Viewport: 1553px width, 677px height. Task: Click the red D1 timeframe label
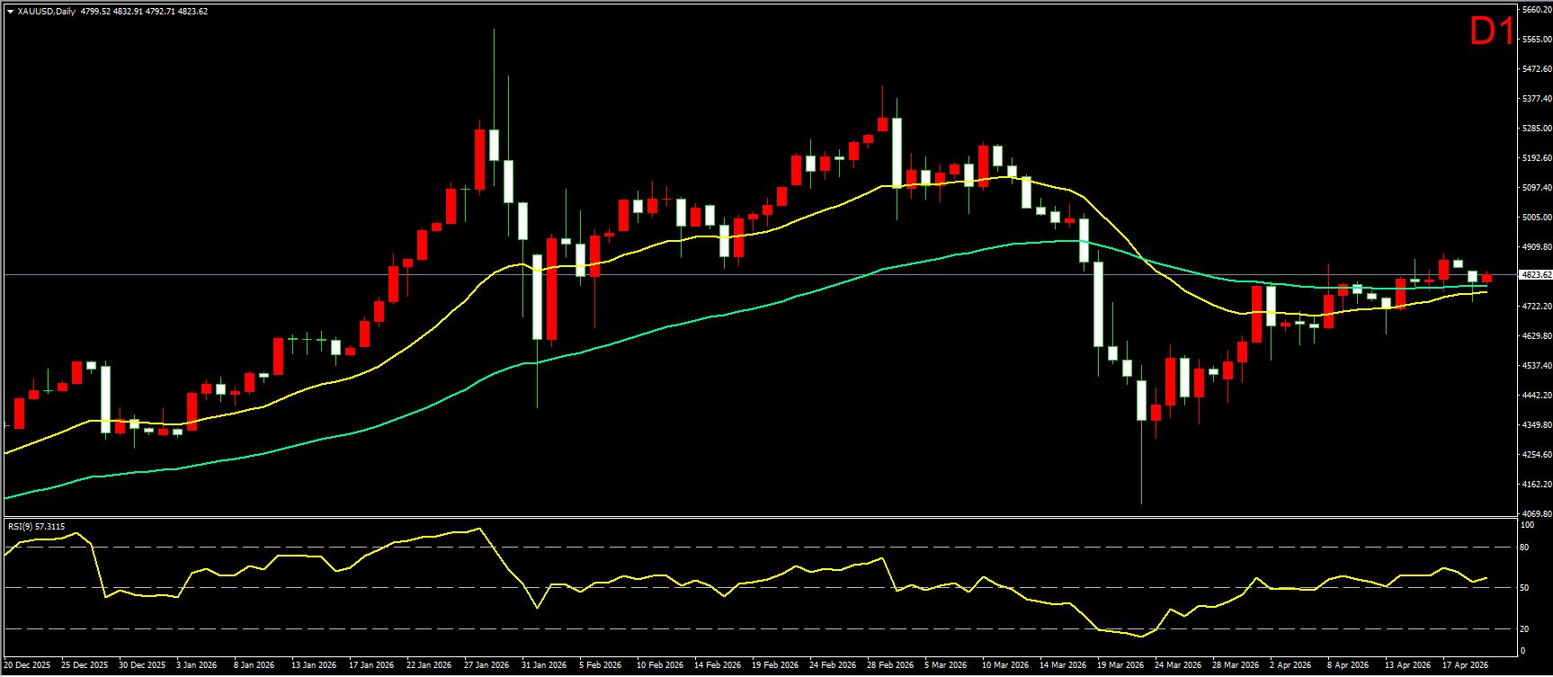tap(1491, 32)
